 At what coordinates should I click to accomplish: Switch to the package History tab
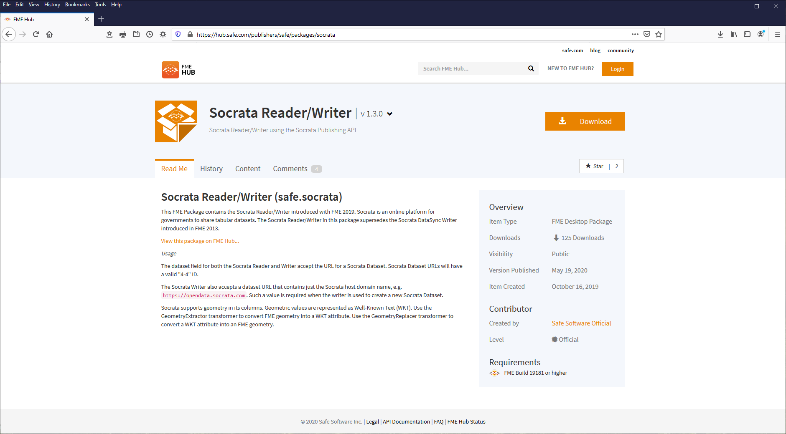[x=211, y=169]
